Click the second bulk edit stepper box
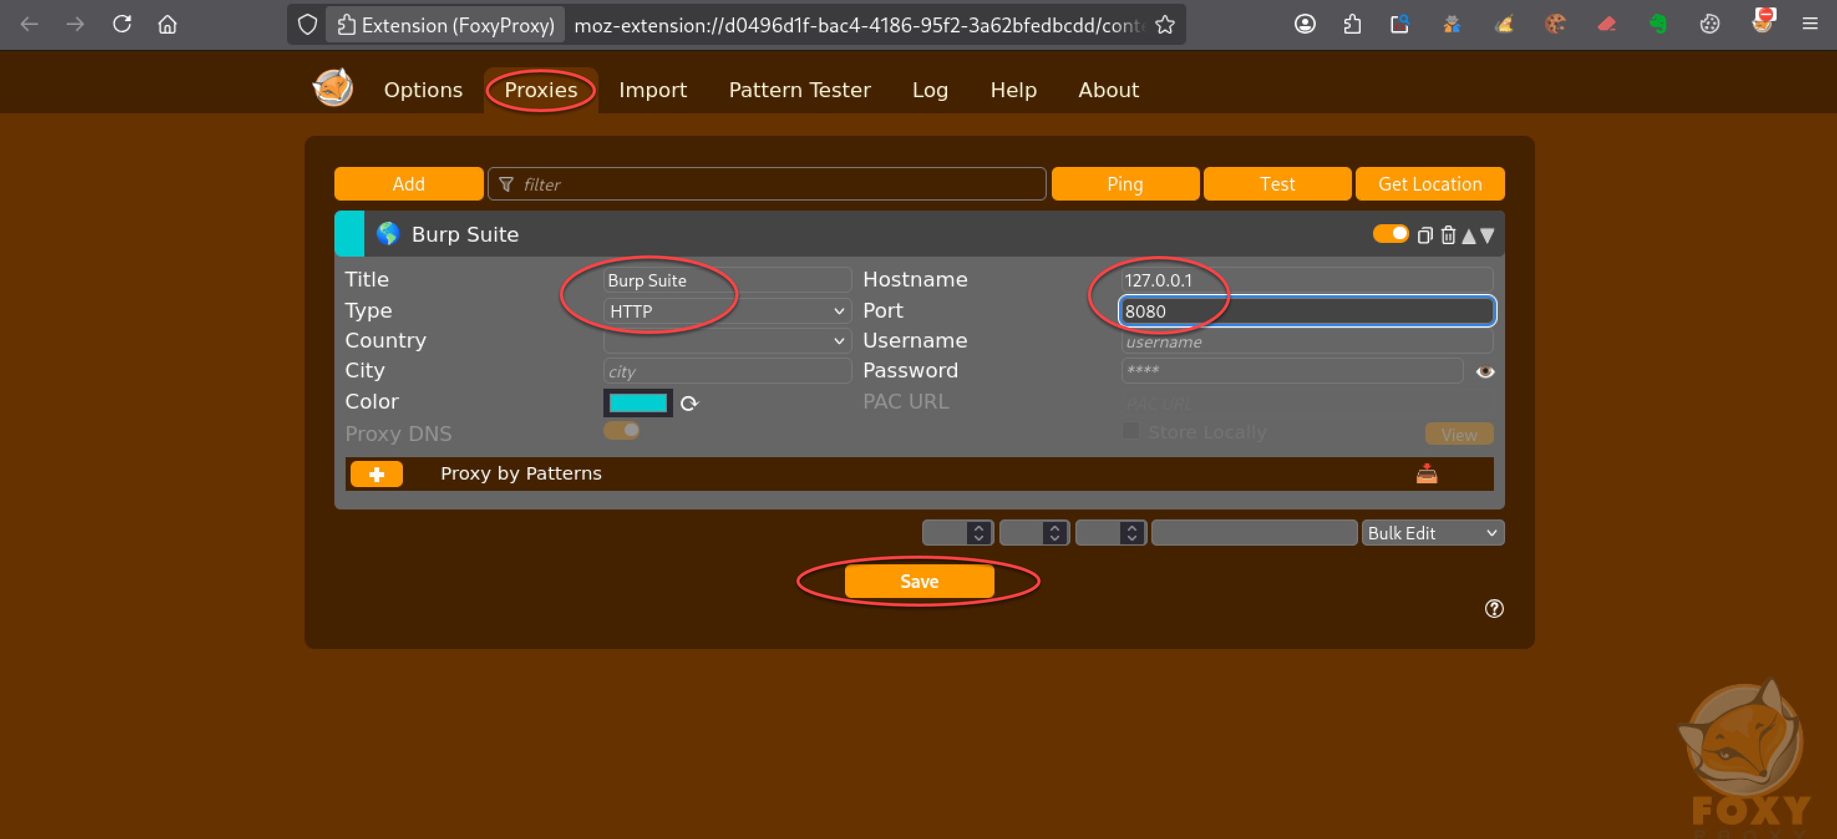Image resolution: width=1837 pixels, height=839 pixels. tap(1034, 533)
